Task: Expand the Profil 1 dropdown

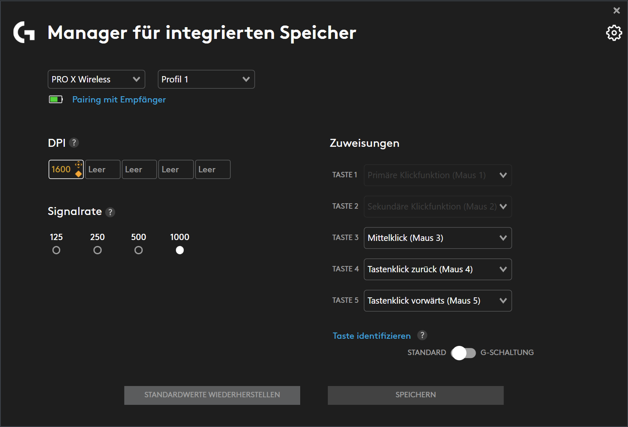Action: [206, 79]
